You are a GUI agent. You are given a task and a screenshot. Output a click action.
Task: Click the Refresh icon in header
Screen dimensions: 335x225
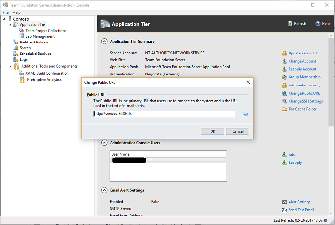(290, 24)
